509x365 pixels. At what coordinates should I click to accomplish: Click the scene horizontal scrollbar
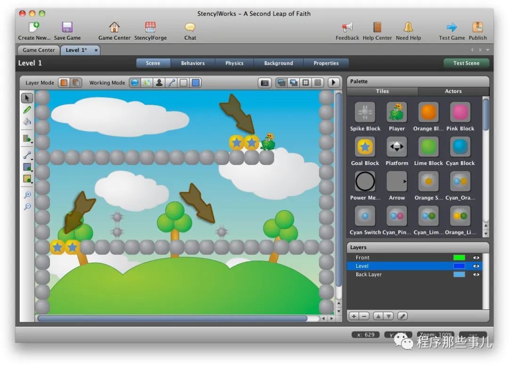click(172, 319)
